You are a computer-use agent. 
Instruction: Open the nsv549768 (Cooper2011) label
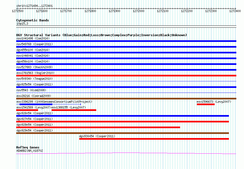pos(35,44)
